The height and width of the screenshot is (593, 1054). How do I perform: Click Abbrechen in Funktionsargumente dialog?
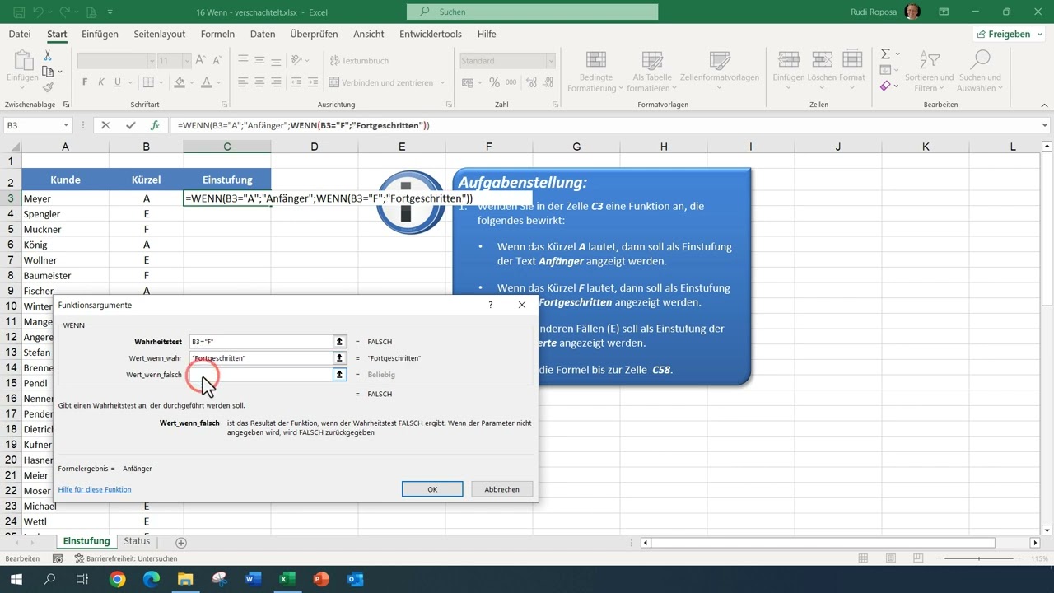click(x=501, y=489)
